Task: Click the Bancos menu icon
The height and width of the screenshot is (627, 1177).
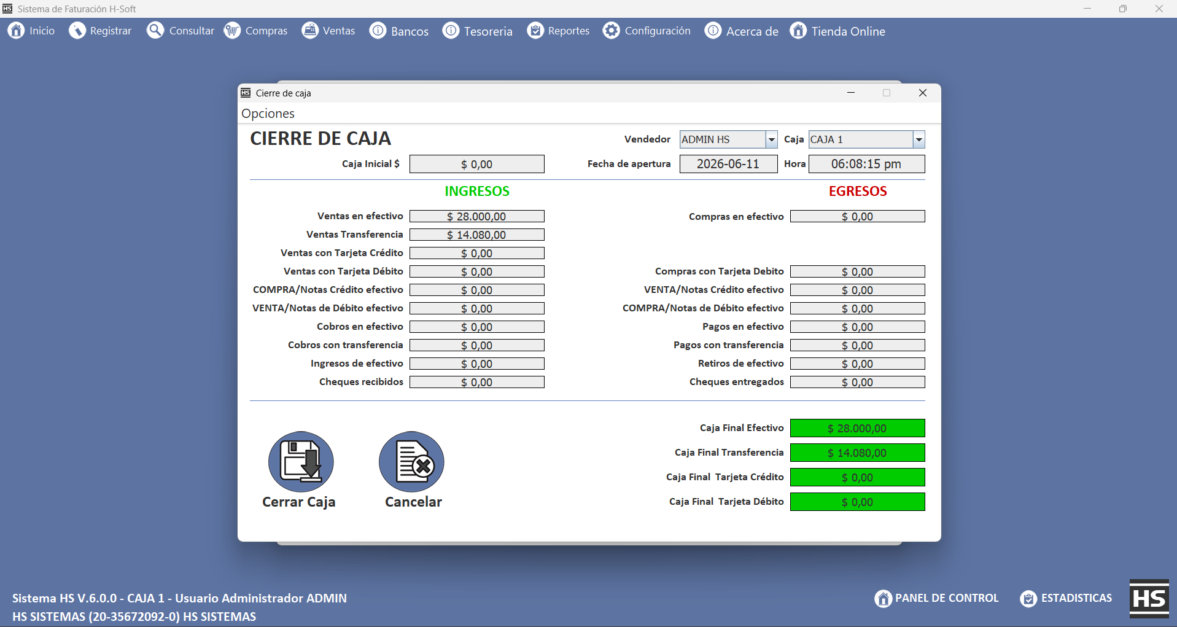Action: (378, 30)
